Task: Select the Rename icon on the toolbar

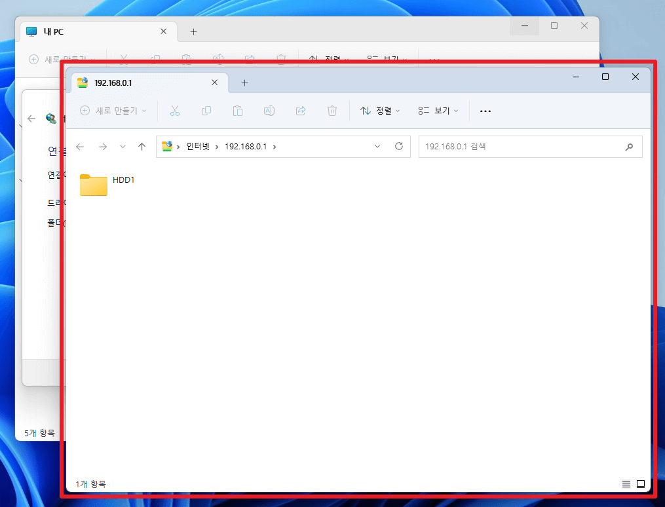Action: pos(269,110)
